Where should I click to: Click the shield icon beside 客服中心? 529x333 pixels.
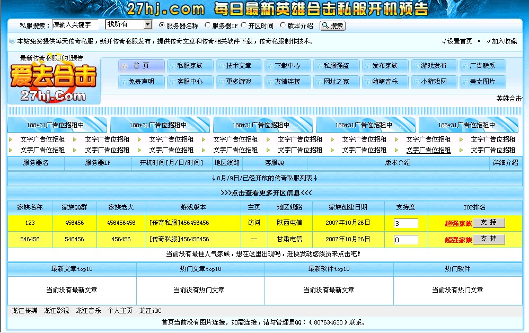172,83
